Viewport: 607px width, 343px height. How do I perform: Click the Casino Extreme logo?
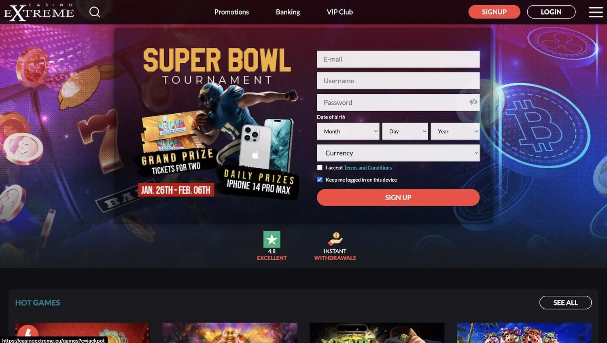click(39, 12)
